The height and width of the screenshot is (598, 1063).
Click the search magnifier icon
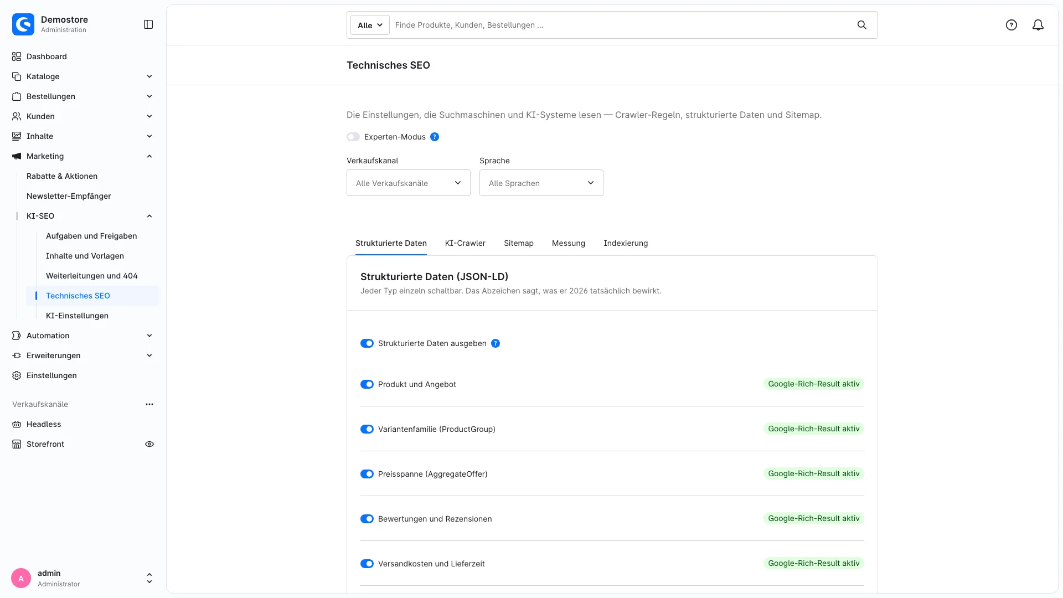click(x=862, y=25)
